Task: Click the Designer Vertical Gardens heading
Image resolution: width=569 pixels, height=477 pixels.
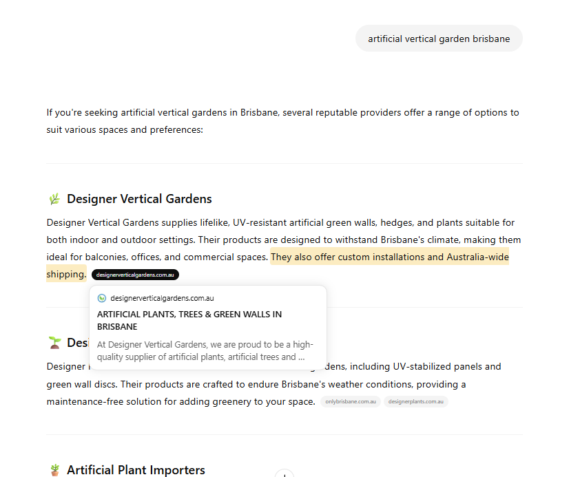Action: pos(139,199)
